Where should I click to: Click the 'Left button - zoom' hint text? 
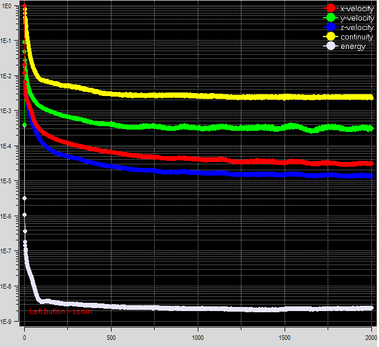click(61, 312)
